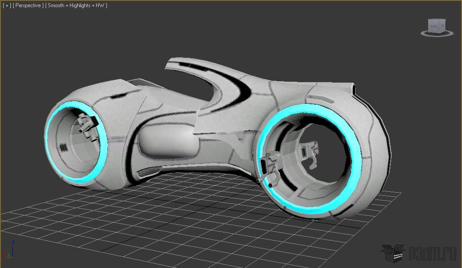This screenshot has width=462, height=268.
Task: Open the [ + ] general viewport menu
Action: (x=6, y=5)
